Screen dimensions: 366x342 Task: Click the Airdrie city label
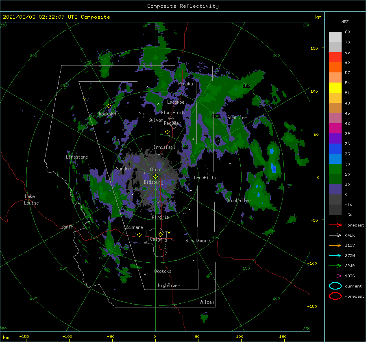[x=160, y=217]
